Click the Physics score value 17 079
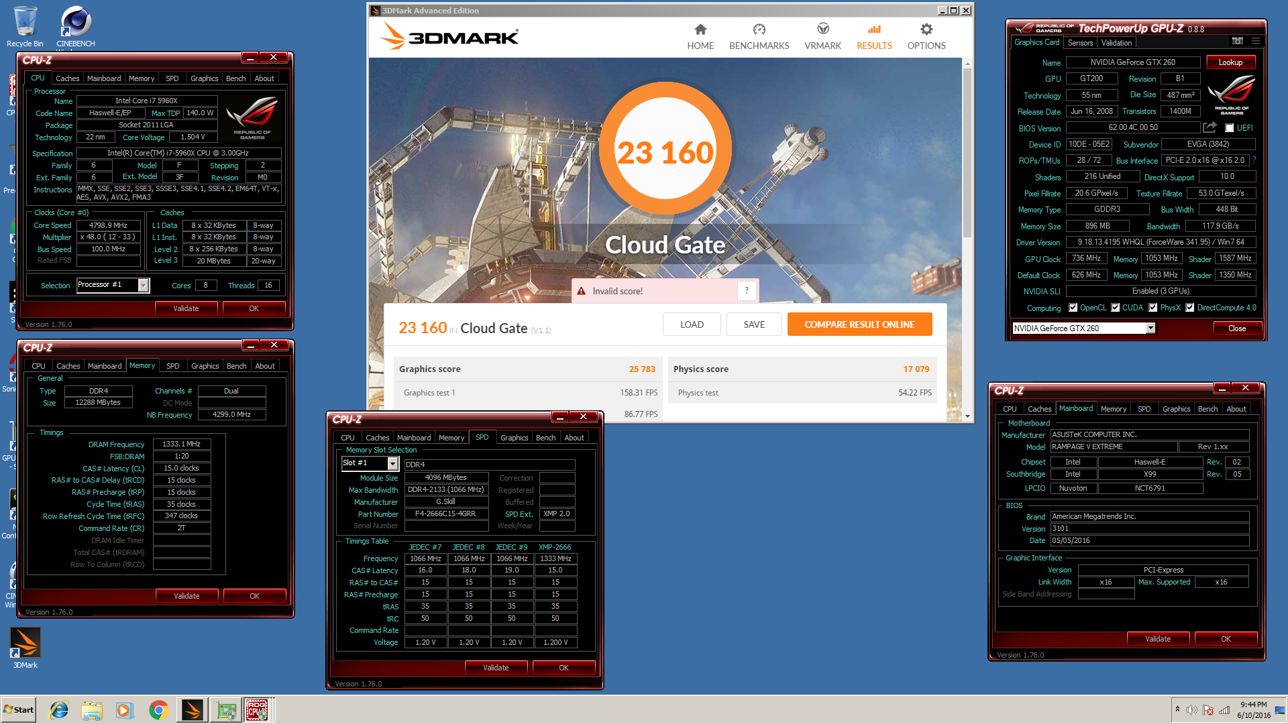Image resolution: width=1288 pixels, height=724 pixels. pyautogui.click(x=916, y=369)
